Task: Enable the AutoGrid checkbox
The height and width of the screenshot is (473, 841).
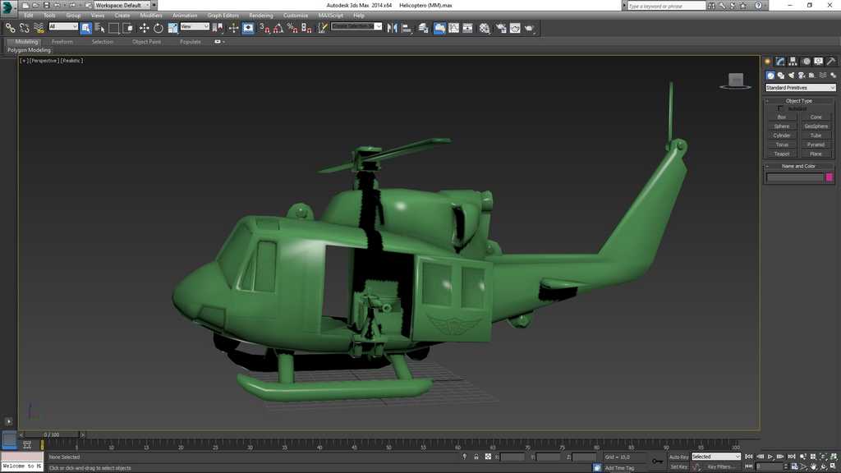Action: (x=781, y=108)
